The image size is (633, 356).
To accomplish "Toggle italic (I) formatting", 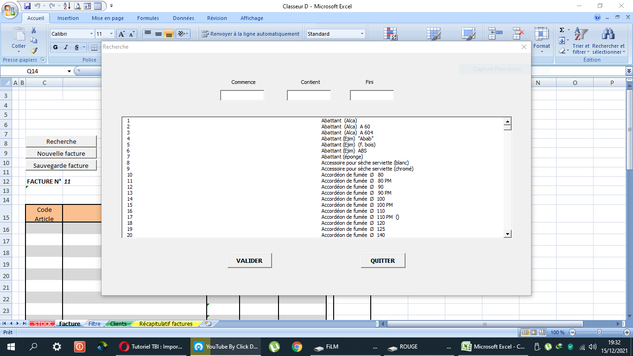I will (66, 47).
